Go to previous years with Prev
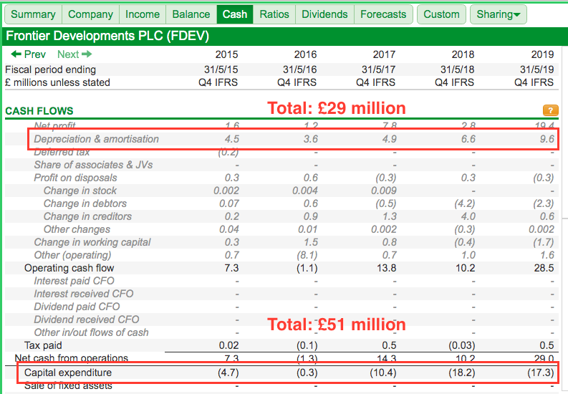Screen dimensions: 568x394 [28, 54]
